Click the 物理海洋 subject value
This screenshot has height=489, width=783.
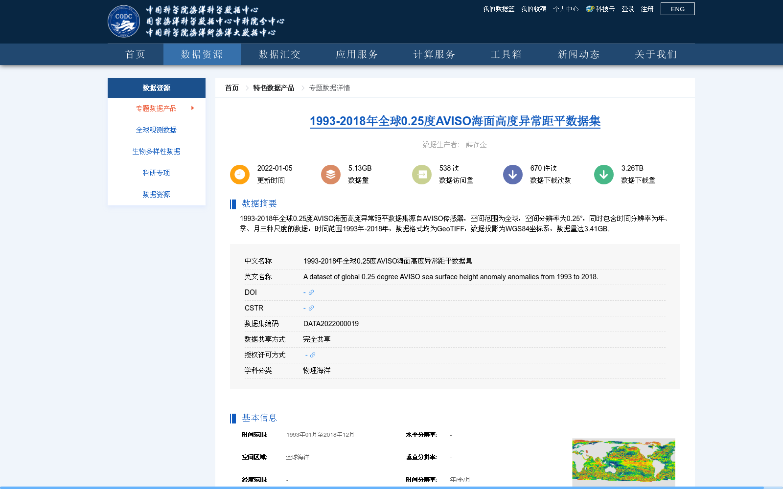coord(317,371)
